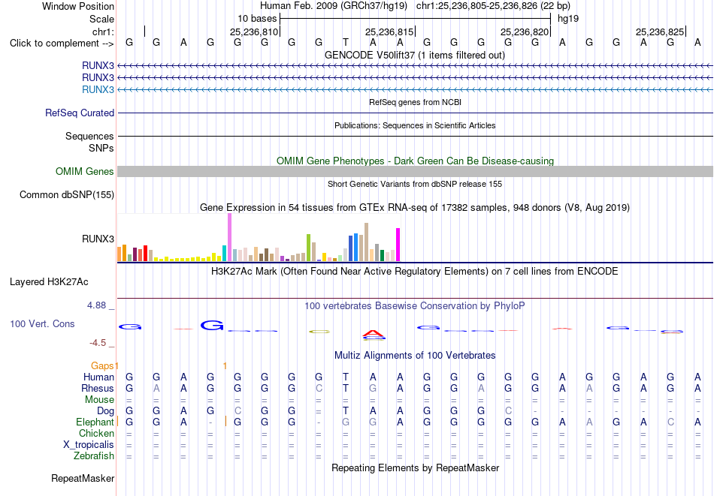The width and height of the screenshot is (714, 496).
Task: Click the Rhesus species row label
Action: point(98,388)
